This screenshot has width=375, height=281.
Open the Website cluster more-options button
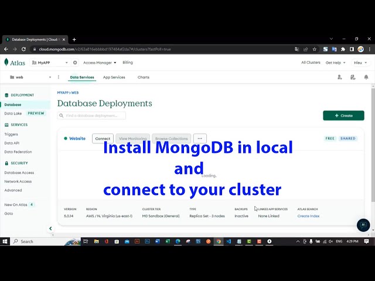(200, 139)
